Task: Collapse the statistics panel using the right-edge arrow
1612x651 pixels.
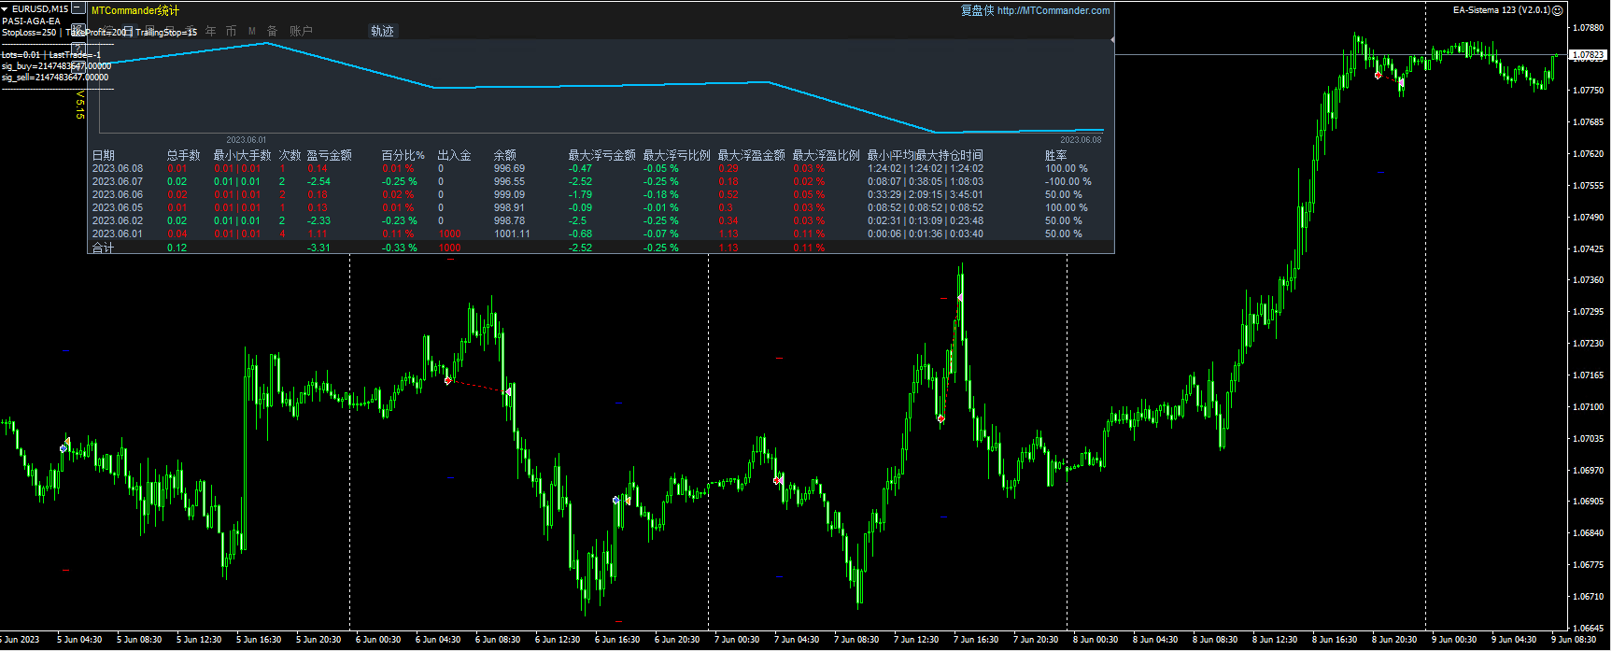Action: tap(1111, 40)
